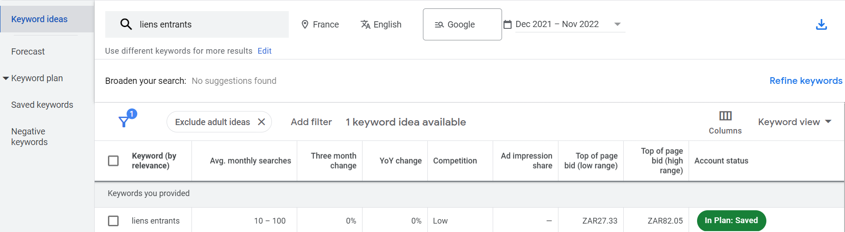Viewport: 845px width, 232px height.
Task: Click the calendar date range icon
Action: click(x=507, y=24)
